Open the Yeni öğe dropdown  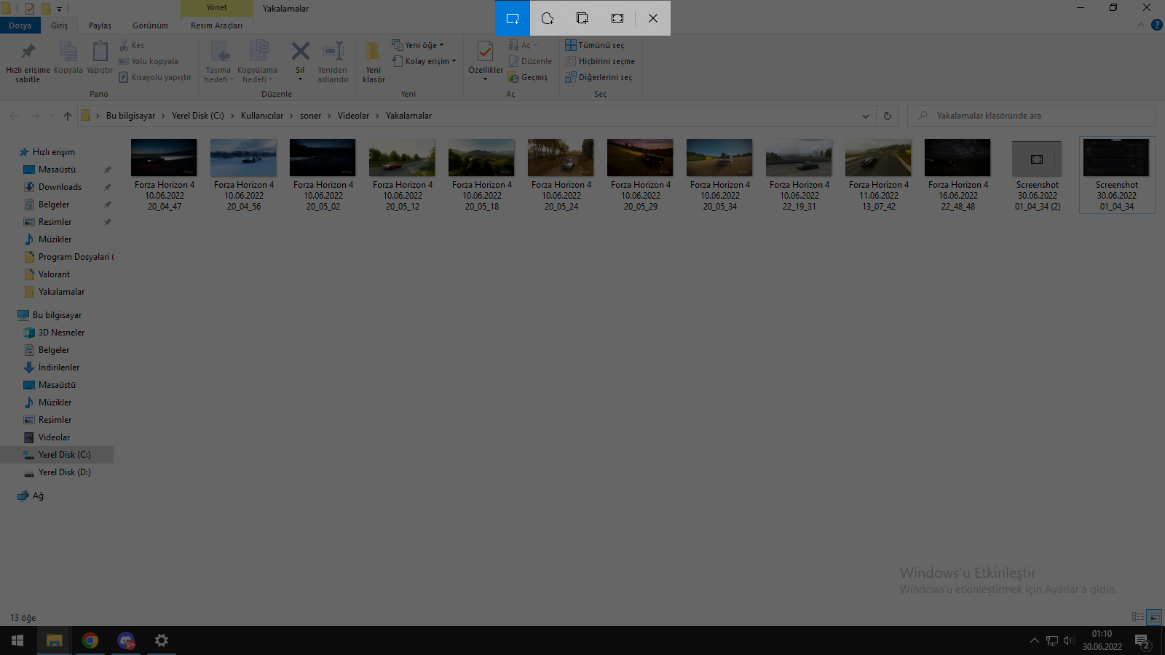pyautogui.click(x=418, y=45)
